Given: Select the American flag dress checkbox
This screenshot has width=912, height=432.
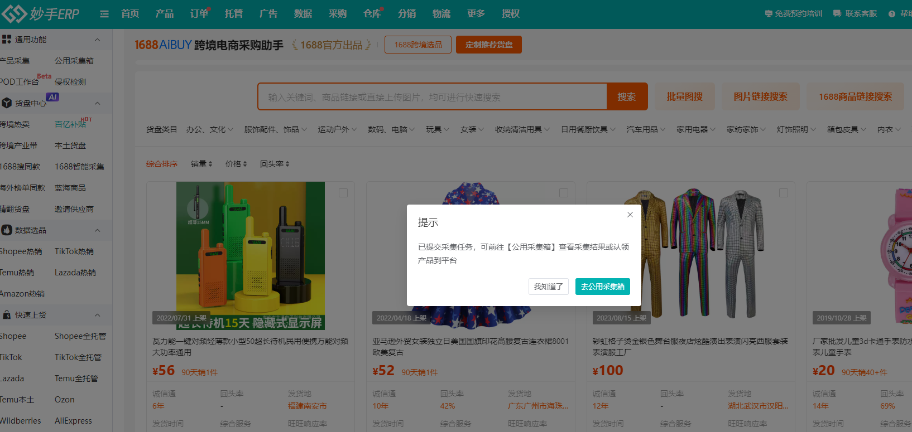Looking at the screenshot, I should pos(564,193).
